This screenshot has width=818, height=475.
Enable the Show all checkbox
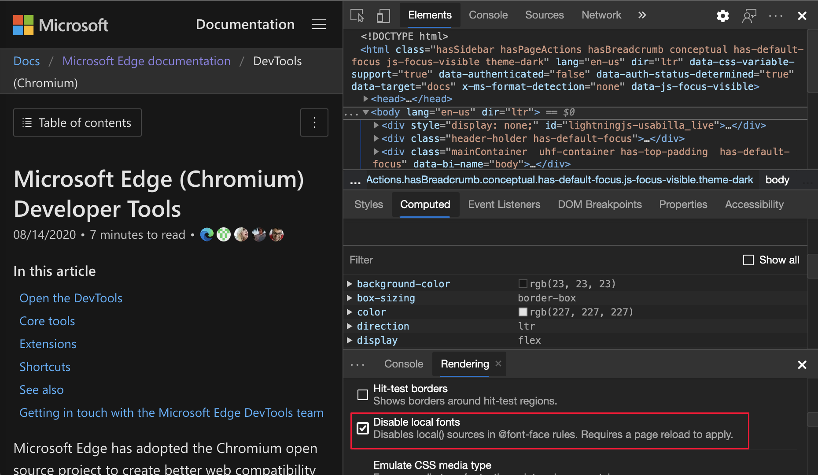[x=748, y=260]
